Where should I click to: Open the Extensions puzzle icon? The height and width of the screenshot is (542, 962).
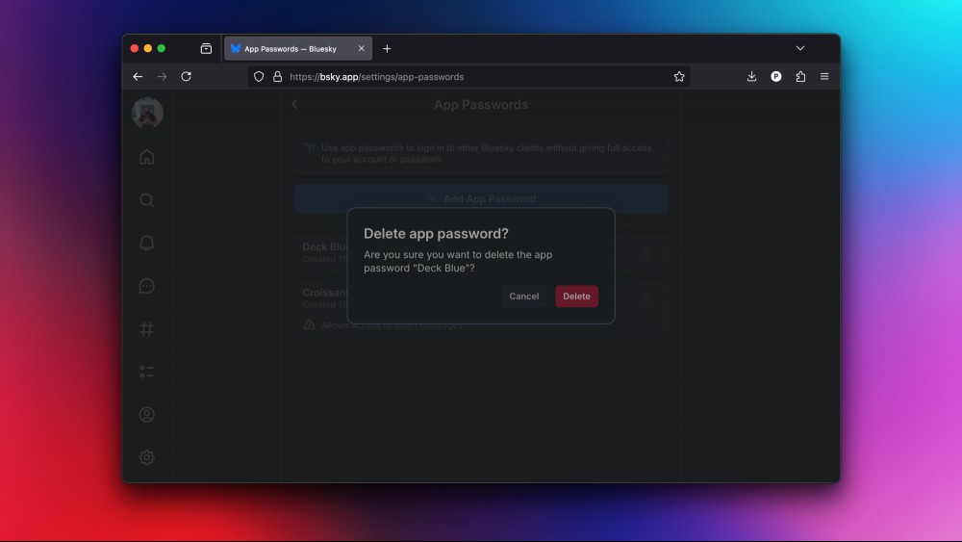point(800,77)
